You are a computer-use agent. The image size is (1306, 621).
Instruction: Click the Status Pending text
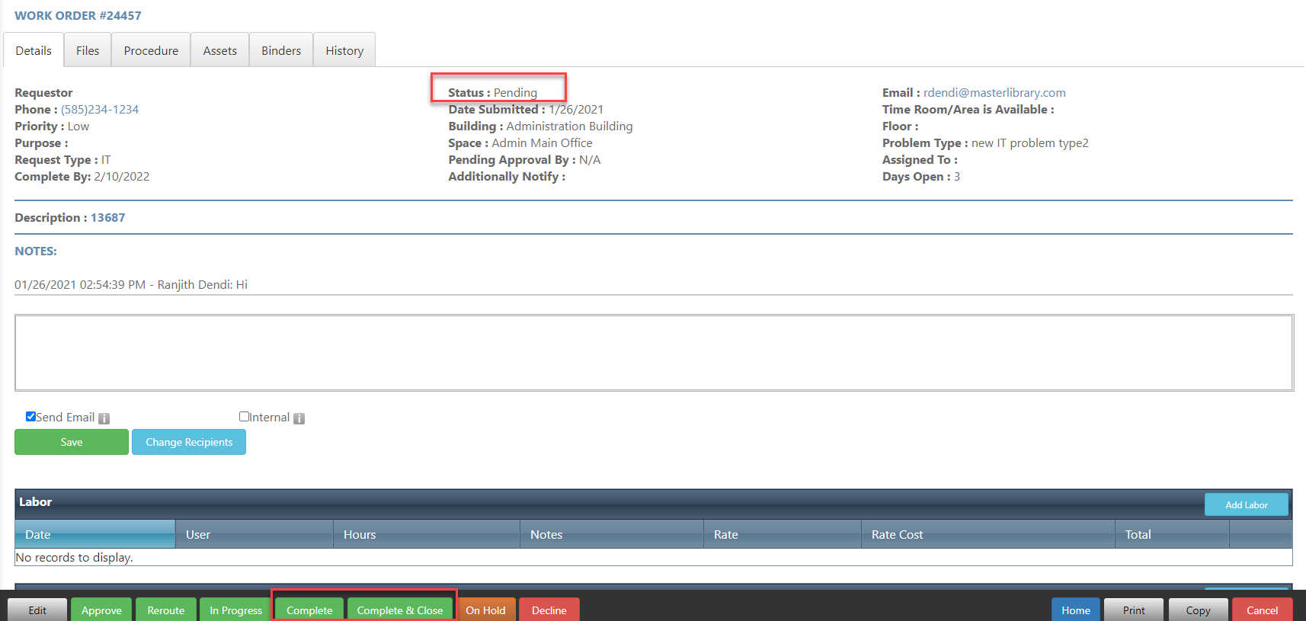[492, 93]
